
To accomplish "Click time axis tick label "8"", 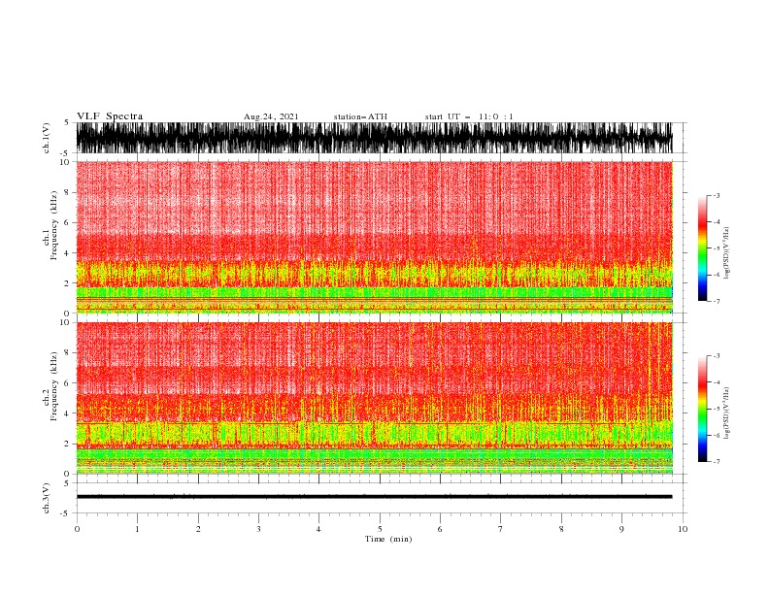I will point(561,529).
